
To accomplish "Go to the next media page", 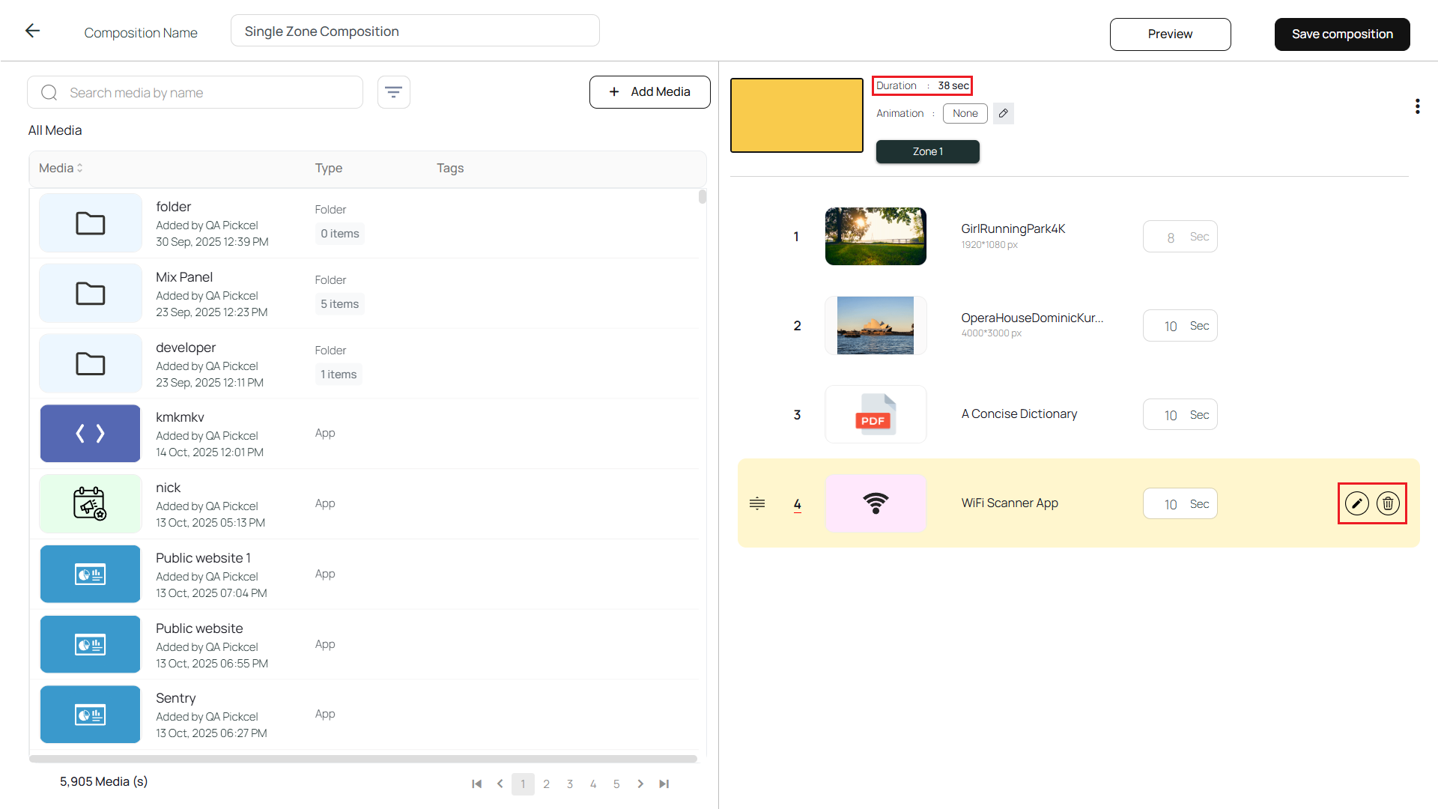I will [640, 784].
